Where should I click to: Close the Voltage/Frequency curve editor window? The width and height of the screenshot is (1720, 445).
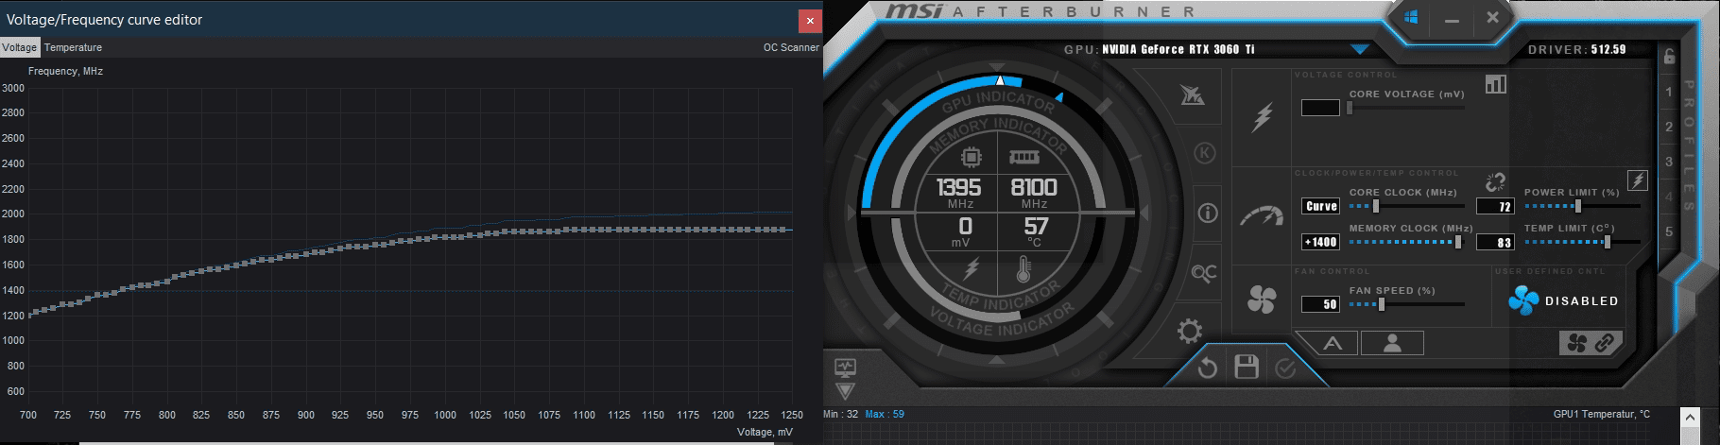point(809,20)
